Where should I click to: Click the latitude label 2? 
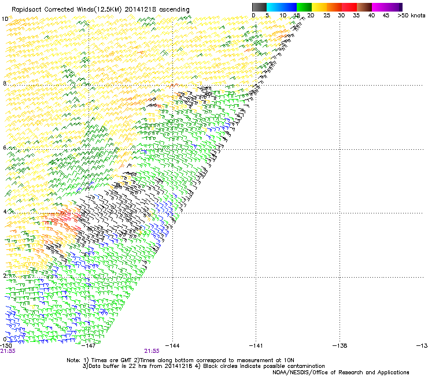tap(5, 276)
